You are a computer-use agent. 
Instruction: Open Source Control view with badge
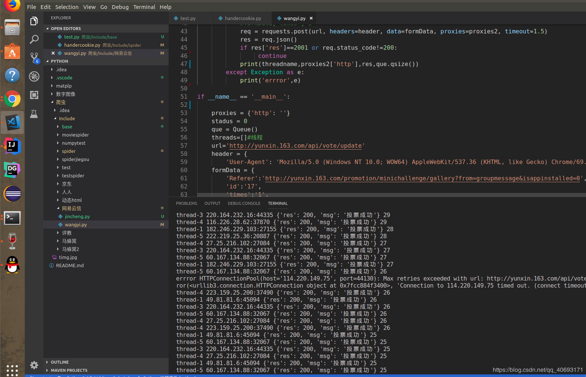[34, 58]
